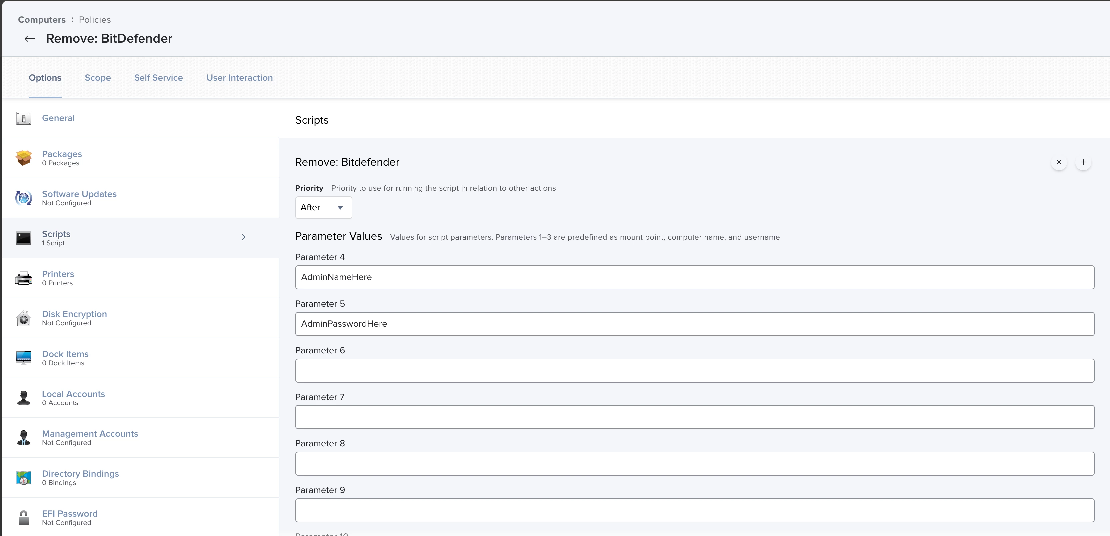The height and width of the screenshot is (536, 1110).
Task: Open the Software Updates payload
Action: (x=140, y=198)
